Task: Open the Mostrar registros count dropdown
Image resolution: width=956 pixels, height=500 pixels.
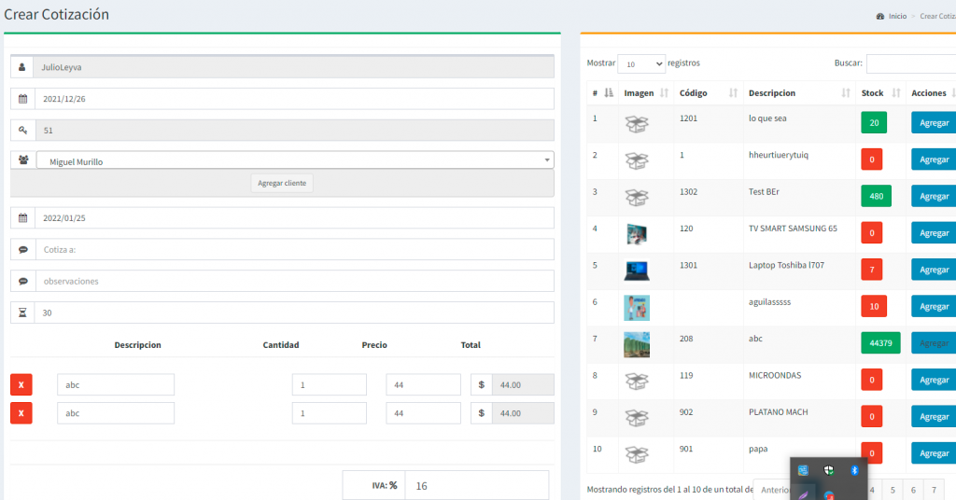Action: (x=640, y=63)
